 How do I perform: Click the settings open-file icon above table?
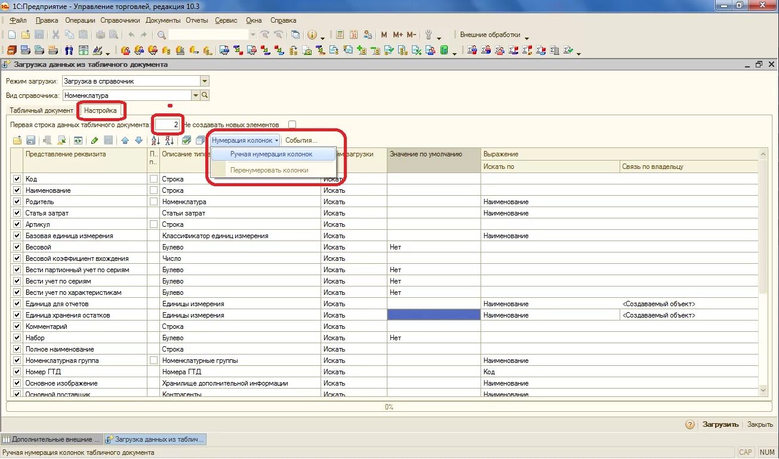[17, 140]
